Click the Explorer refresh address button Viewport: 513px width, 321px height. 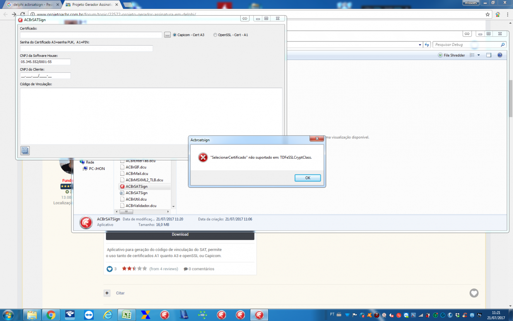point(427,45)
